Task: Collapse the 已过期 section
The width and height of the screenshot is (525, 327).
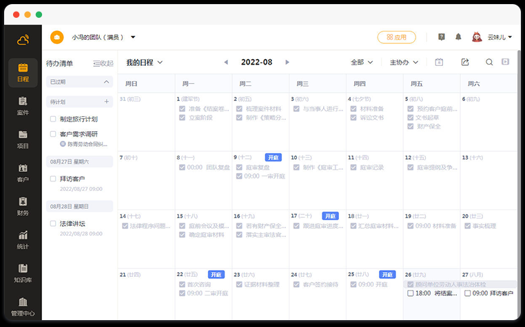Action: point(106,82)
